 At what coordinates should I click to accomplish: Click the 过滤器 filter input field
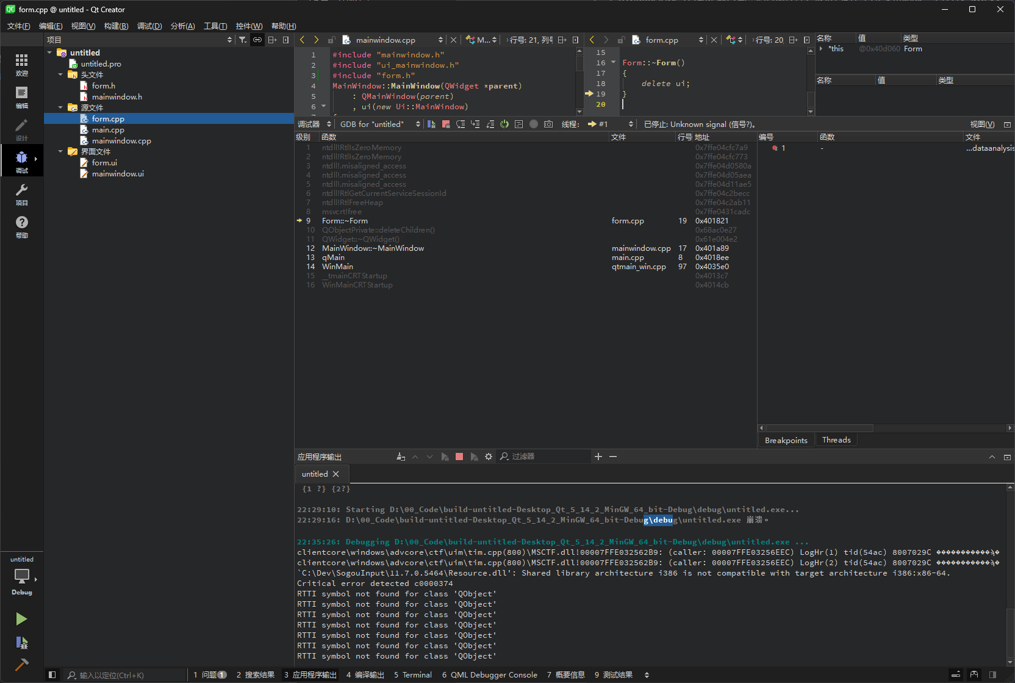pos(543,457)
